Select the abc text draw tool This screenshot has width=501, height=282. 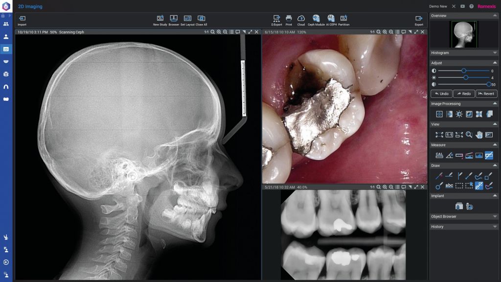point(449,186)
